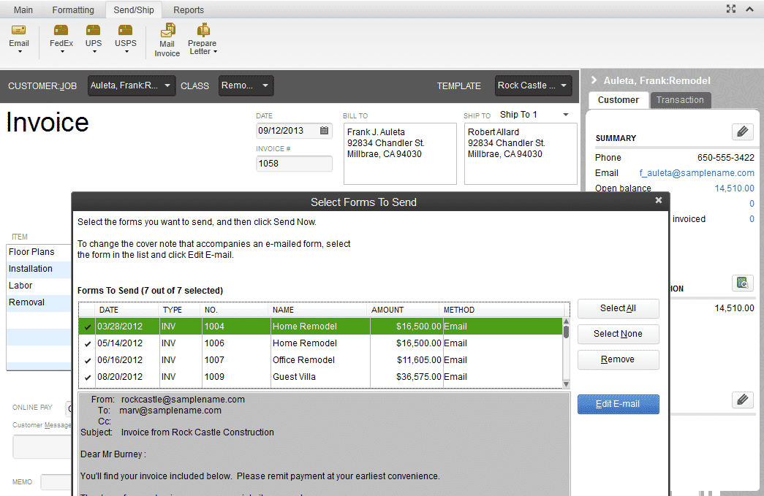Click the AMOUNT column header
764x496 pixels.
(387, 310)
